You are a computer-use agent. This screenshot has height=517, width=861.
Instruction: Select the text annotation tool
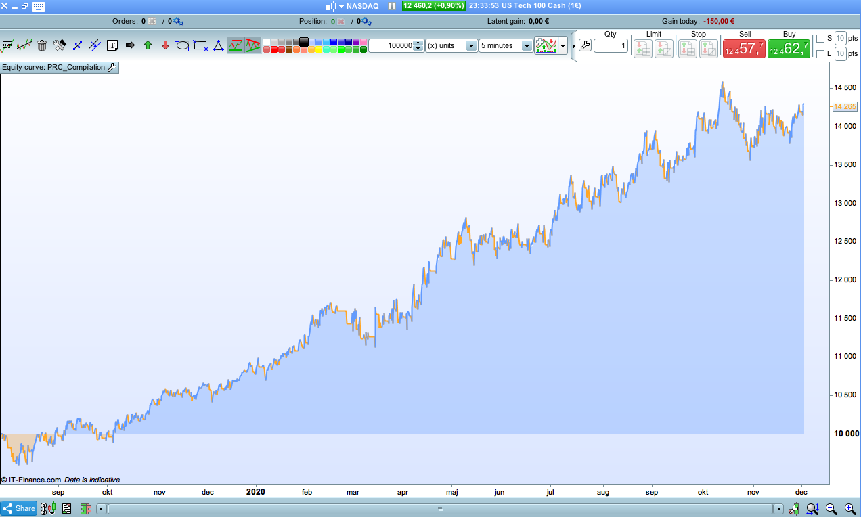point(112,45)
